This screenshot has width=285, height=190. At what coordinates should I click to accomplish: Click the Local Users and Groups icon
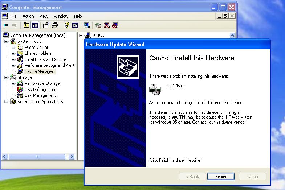(20, 59)
